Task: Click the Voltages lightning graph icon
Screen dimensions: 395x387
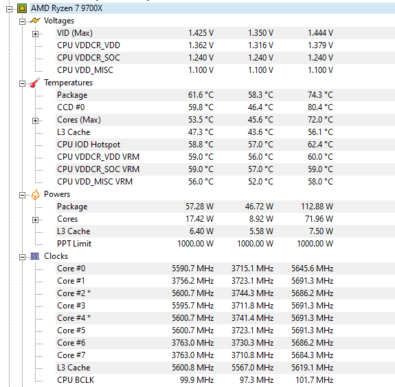Action: 35,21
